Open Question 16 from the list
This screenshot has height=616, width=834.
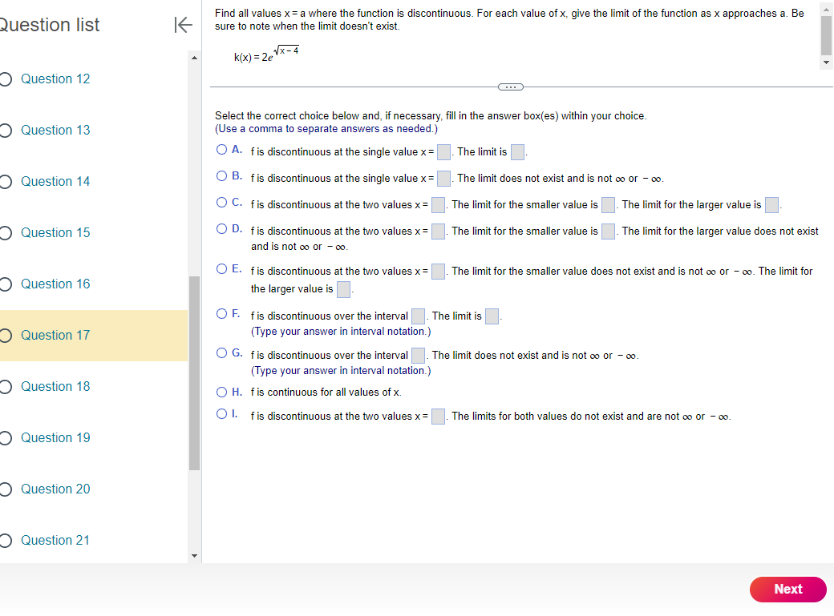point(55,284)
